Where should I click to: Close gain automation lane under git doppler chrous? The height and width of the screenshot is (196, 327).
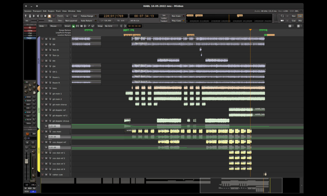[46, 126]
